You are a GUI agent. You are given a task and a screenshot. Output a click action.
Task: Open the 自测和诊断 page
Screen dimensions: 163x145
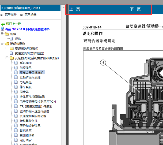(27, 135)
